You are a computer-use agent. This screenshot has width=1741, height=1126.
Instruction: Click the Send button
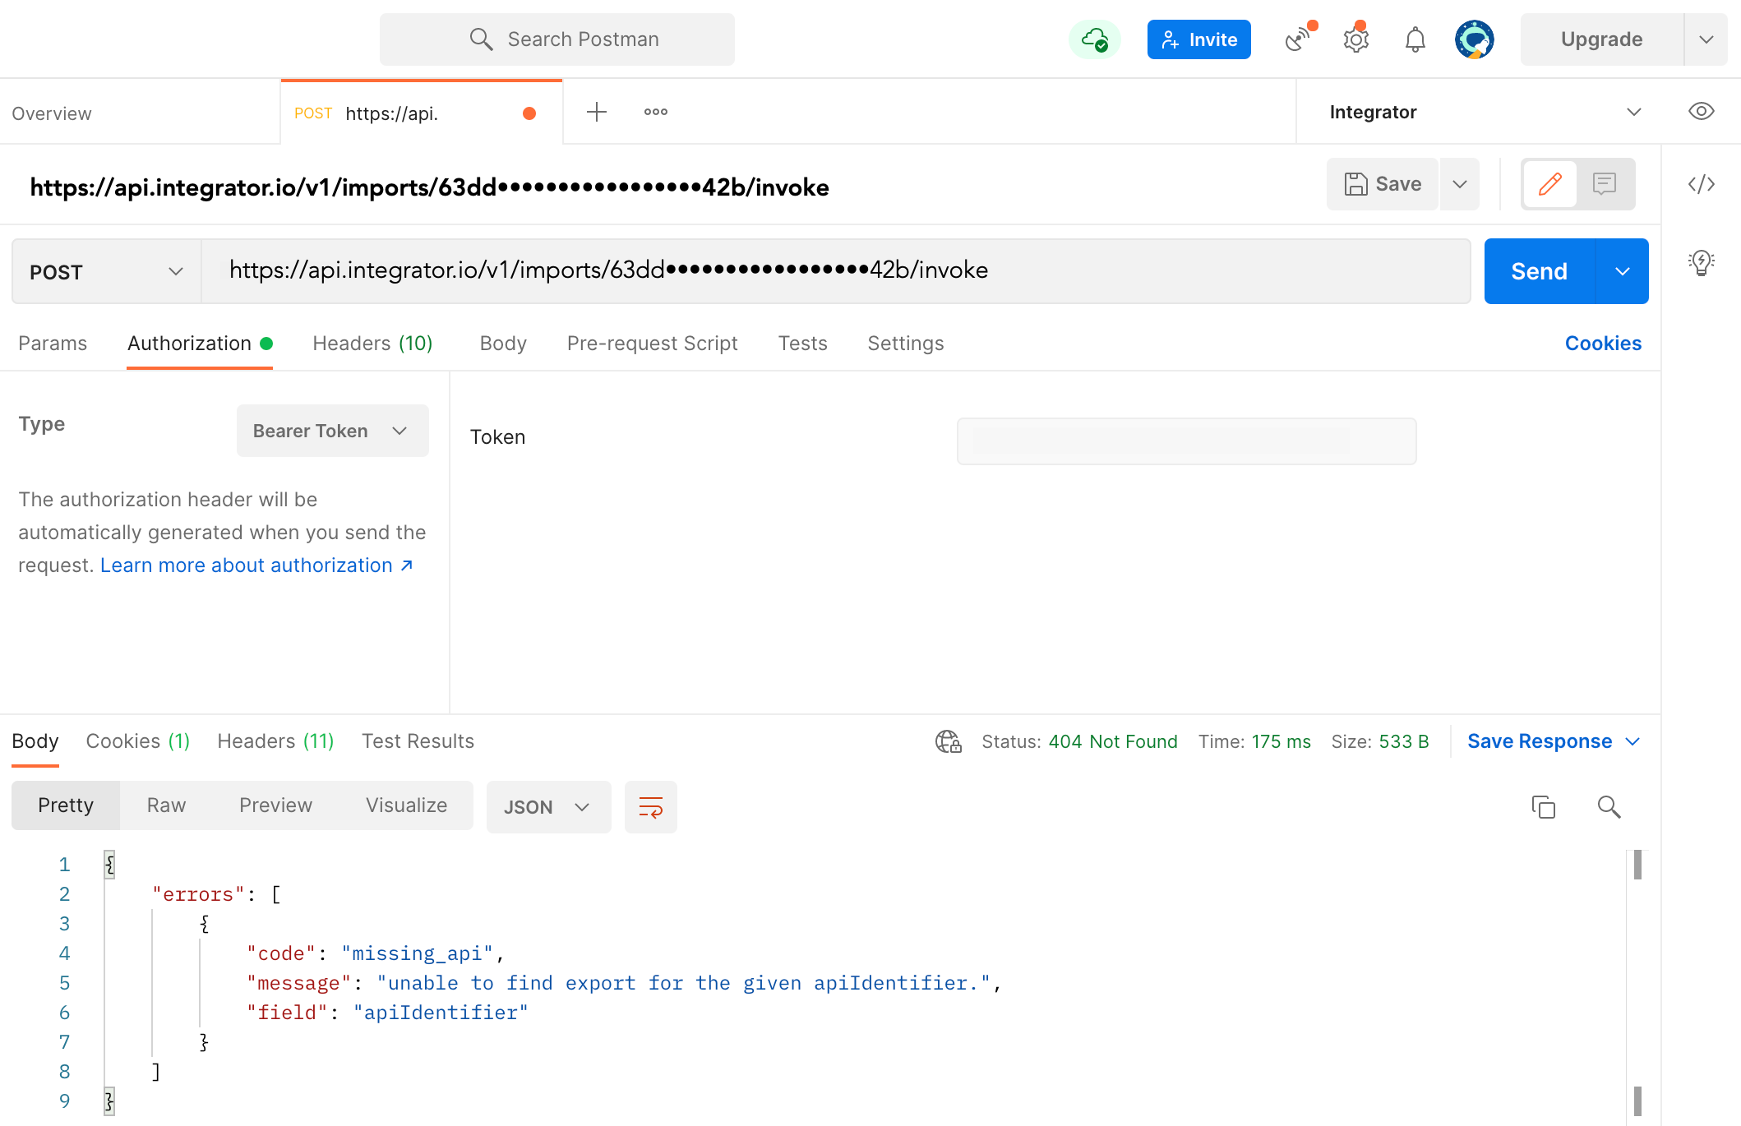[1540, 271]
